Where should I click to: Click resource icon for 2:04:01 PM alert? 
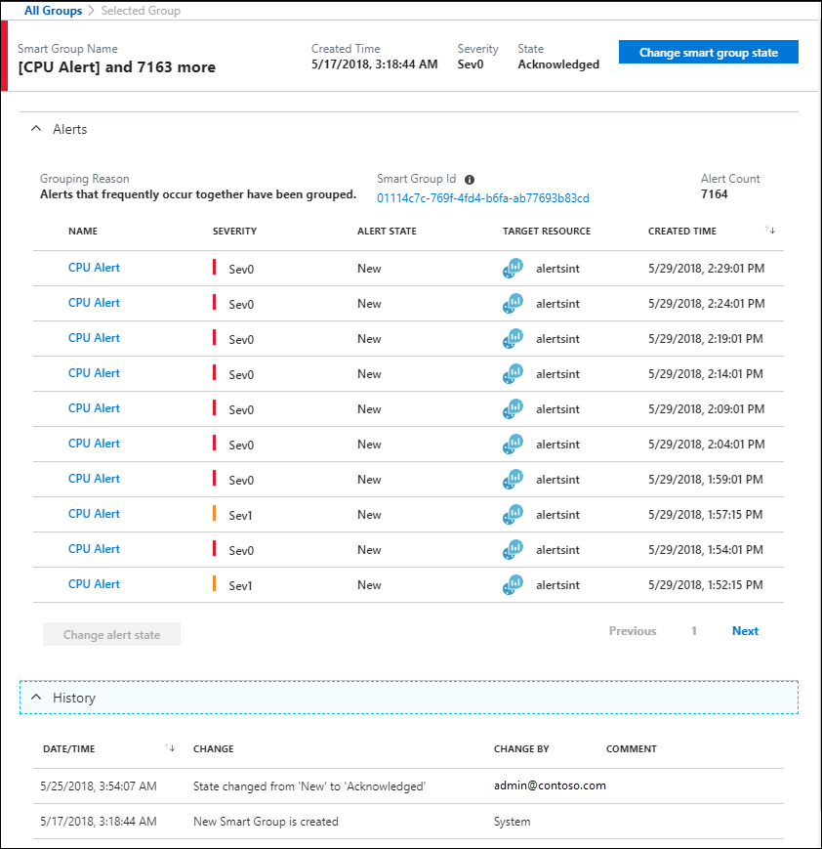click(513, 444)
